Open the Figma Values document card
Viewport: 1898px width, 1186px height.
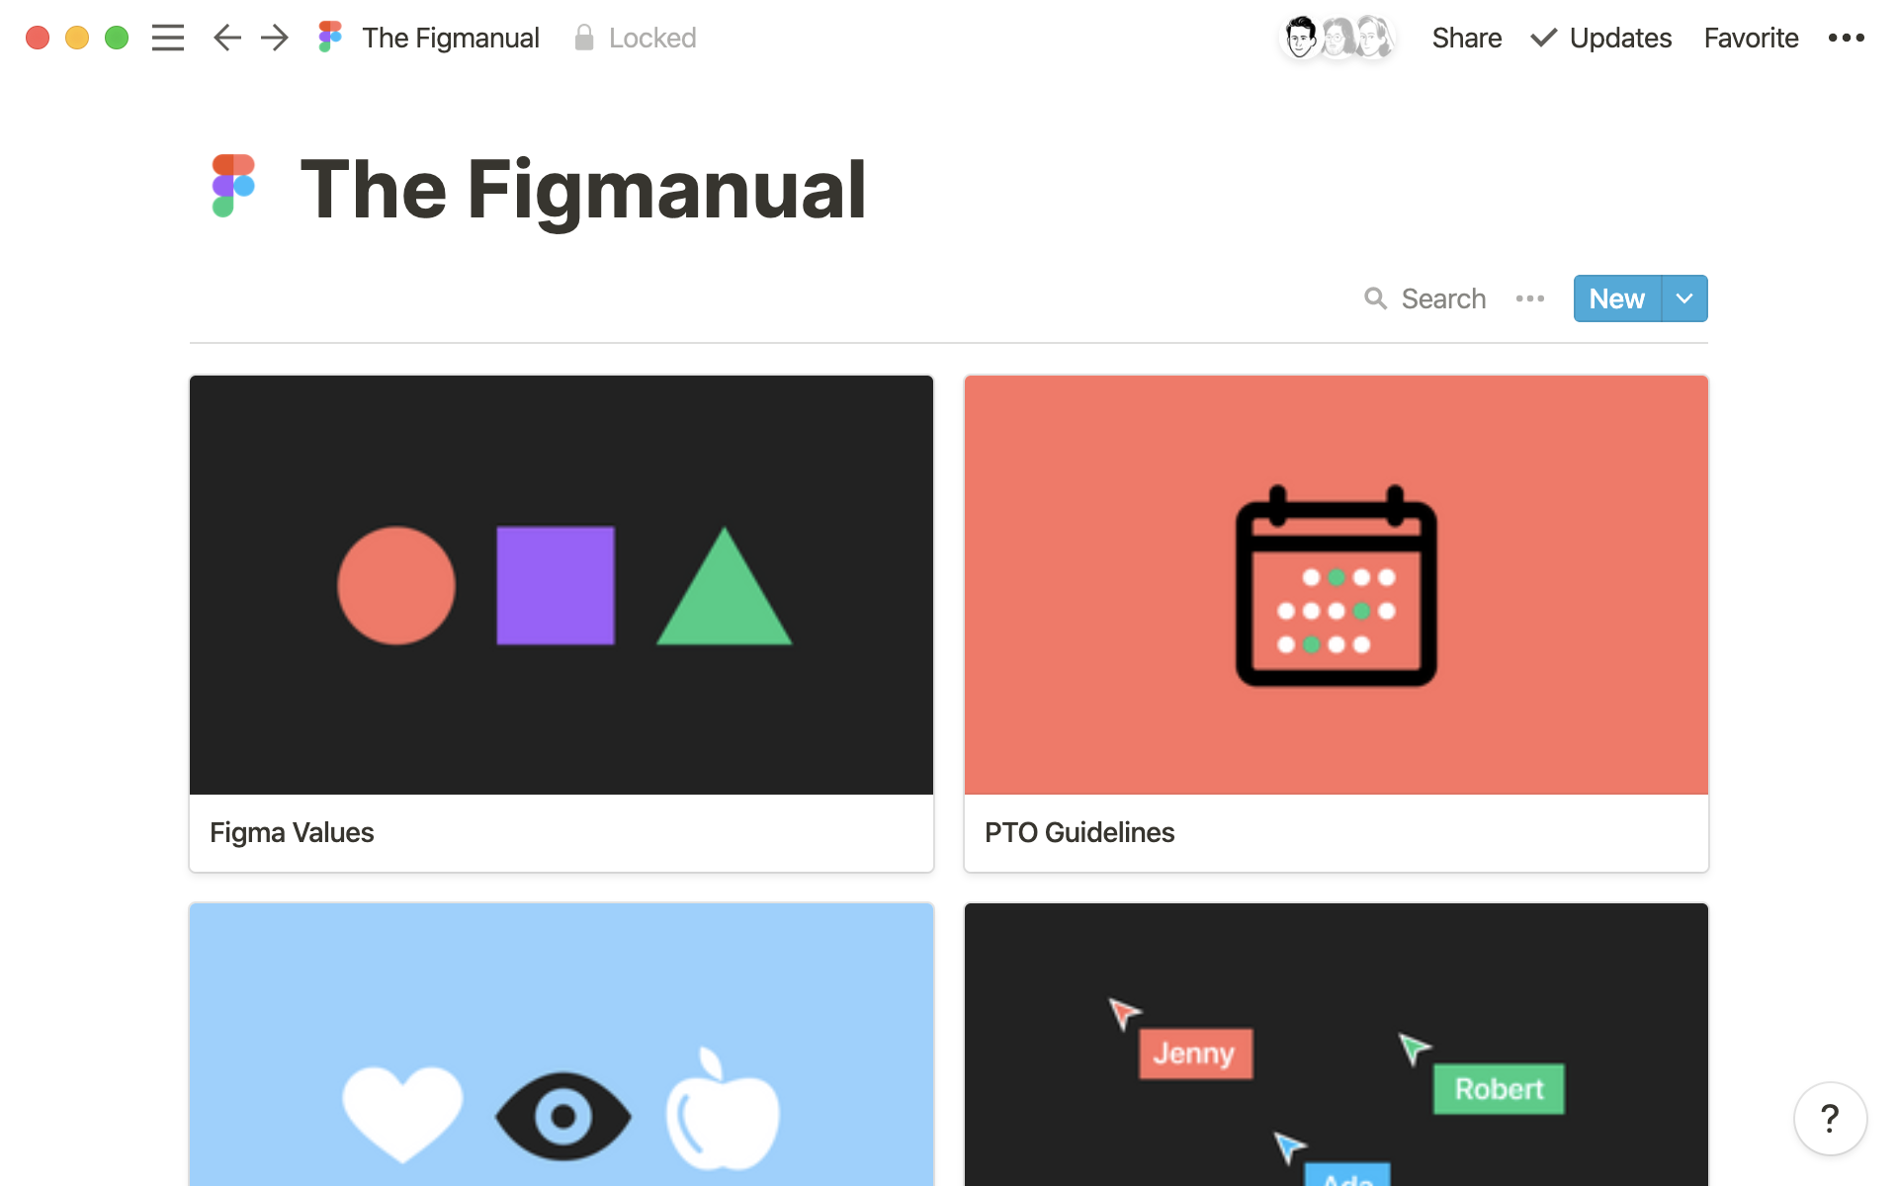point(561,625)
